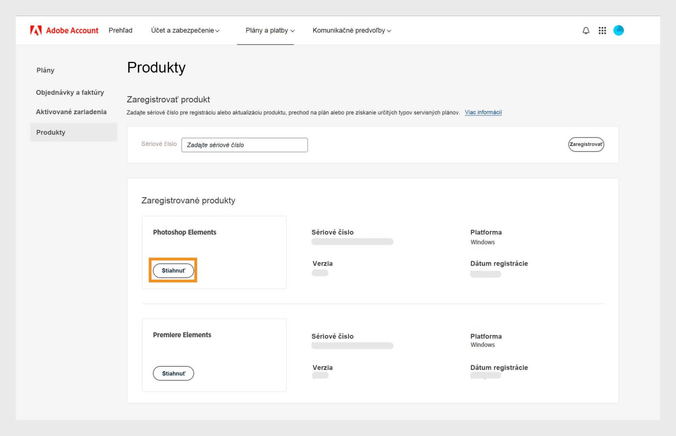The height and width of the screenshot is (436, 676).
Task: Click the Zaregistrovať button
Action: click(x=586, y=144)
